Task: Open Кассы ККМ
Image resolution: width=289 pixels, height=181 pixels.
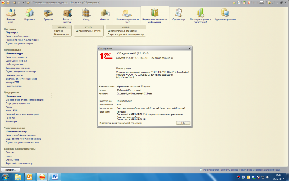Action: (12, 111)
